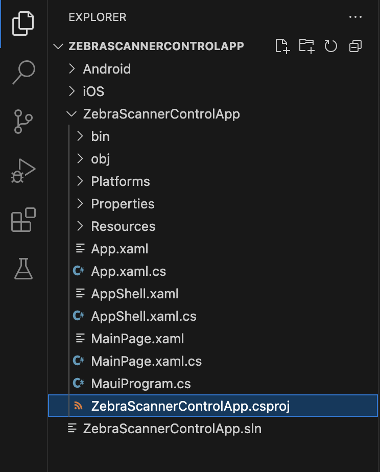Refresh the Explorer file tree
Viewport: 380px width, 472px height.
331,46
